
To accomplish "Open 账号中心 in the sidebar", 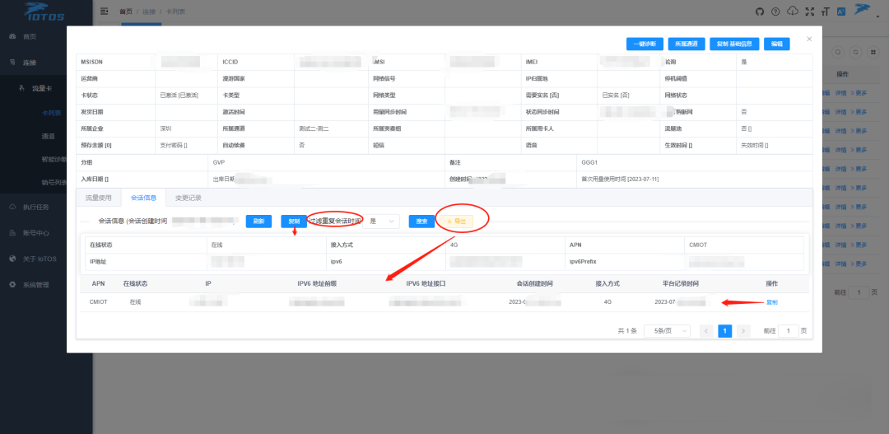I will (36, 232).
